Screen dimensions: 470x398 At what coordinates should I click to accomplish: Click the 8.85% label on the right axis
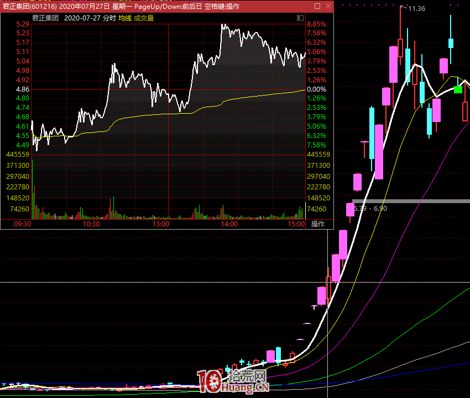click(316, 24)
